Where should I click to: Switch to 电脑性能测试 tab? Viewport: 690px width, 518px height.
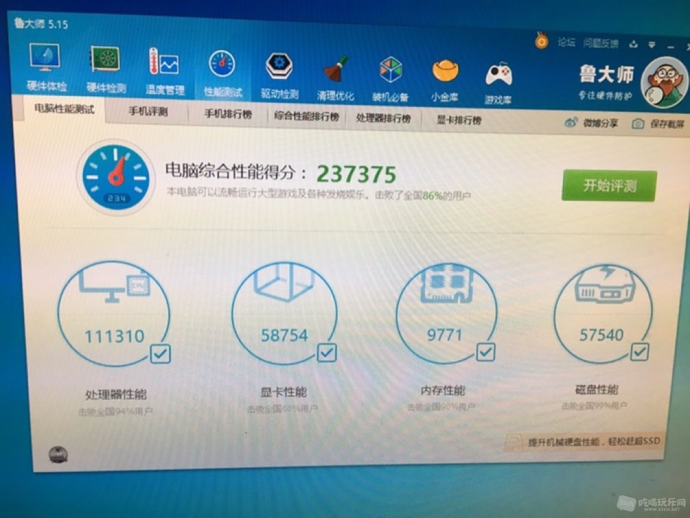pos(63,109)
